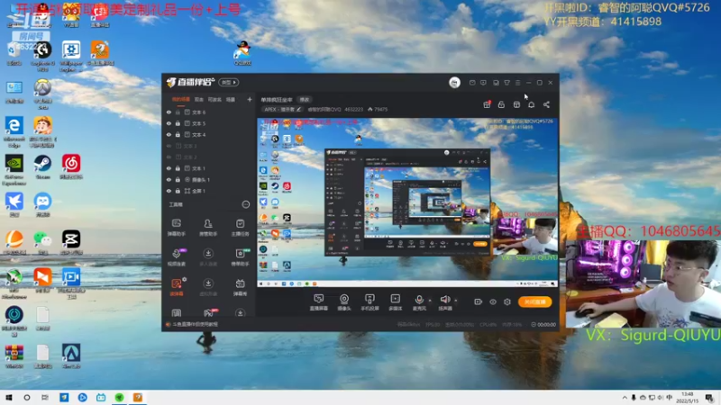Open the type pill dropdown beside app logo
Image resolution: width=721 pixels, height=405 pixels.
(229, 82)
